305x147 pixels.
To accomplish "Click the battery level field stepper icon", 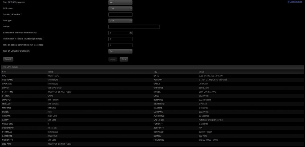I will coord(131,33).
